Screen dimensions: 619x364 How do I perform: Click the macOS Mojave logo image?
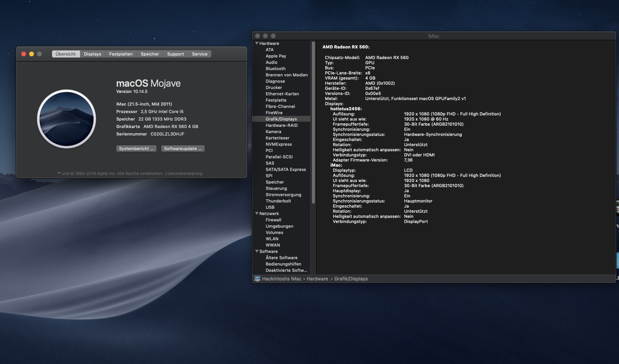pyautogui.click(x=67, y=119)
